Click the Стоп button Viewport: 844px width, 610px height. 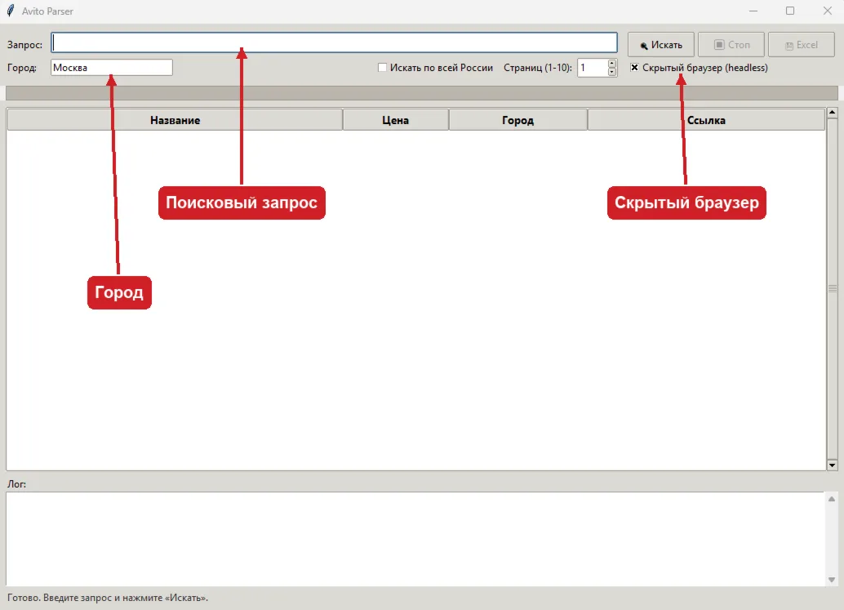(731, 45)
